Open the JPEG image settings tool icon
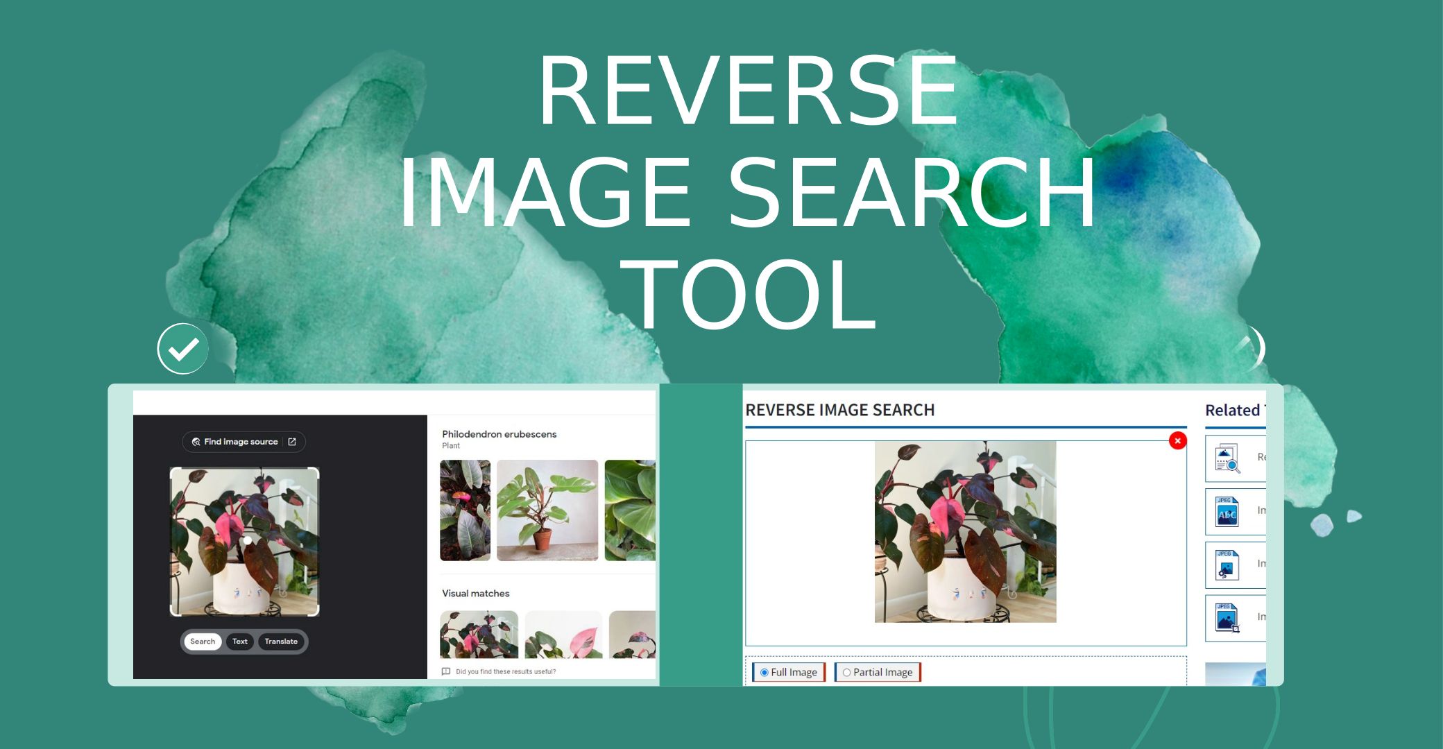1443x749 pixels. pos(1227,565)
